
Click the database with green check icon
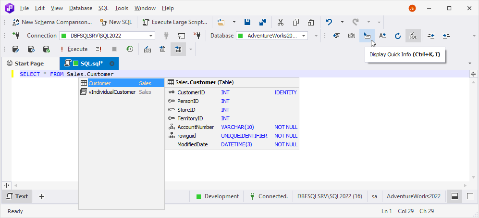click(46, 49)
